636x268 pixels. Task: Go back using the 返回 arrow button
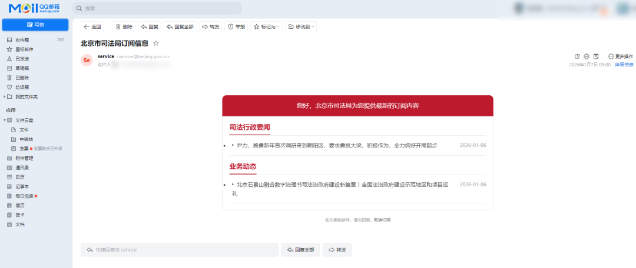(92, 26)
